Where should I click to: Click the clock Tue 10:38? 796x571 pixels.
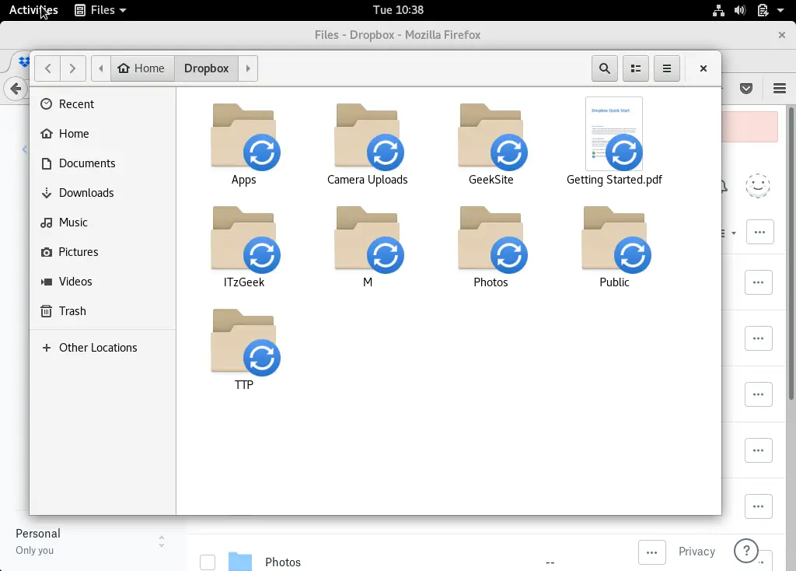coord(399,9)
